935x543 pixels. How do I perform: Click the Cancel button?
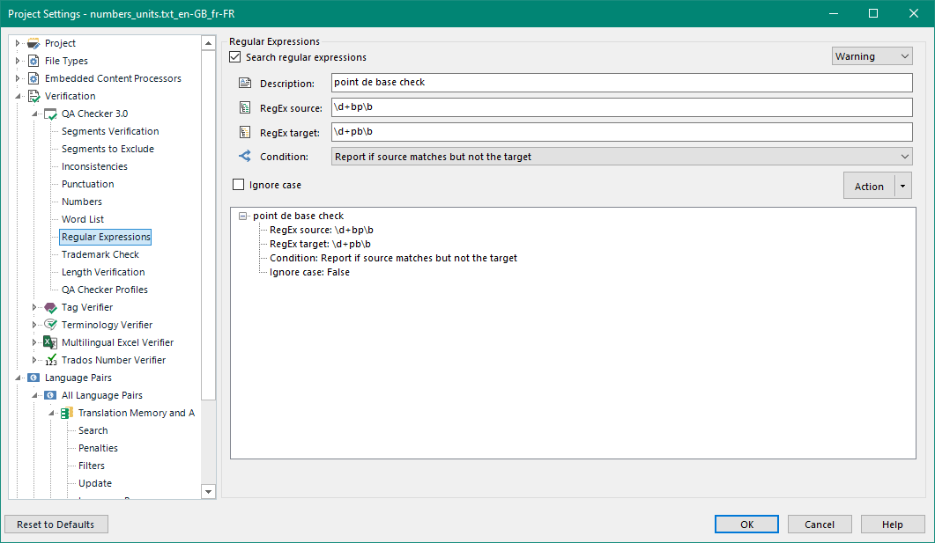pos(820,524)
